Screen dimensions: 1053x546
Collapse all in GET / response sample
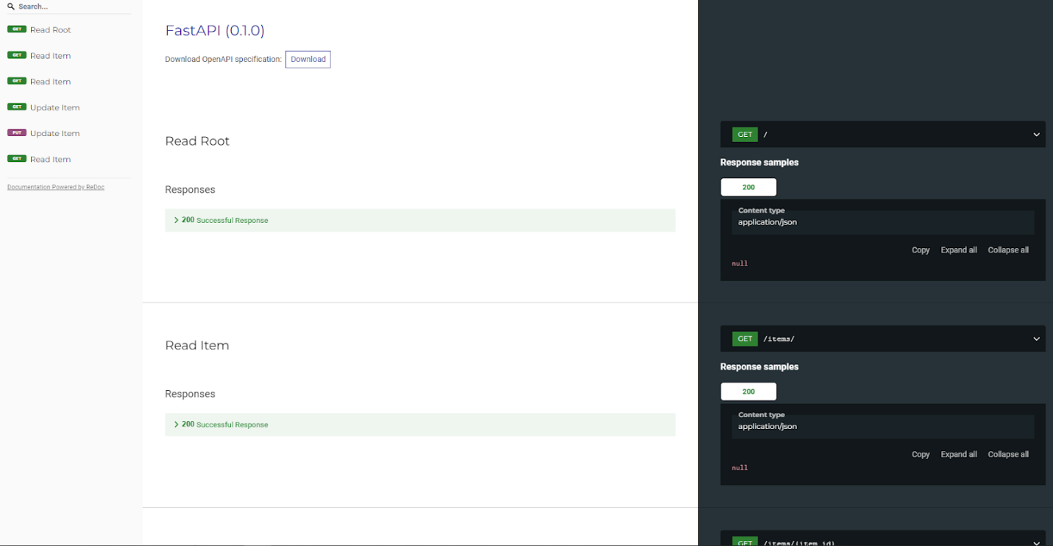(x=1008, y=250)
